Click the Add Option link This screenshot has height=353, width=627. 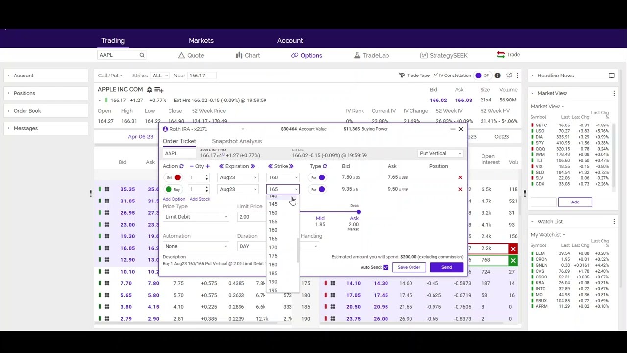(x=174, y=199)
